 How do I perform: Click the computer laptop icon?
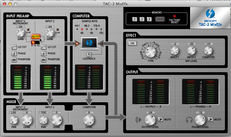pyautogui.click(x=89, y=44)
